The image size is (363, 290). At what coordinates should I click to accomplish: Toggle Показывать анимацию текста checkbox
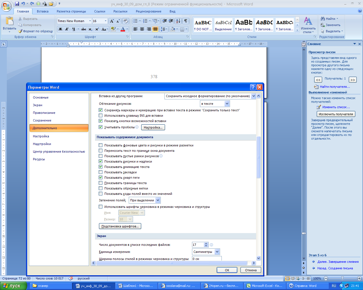pyautogui.click(x=100, y=167)
